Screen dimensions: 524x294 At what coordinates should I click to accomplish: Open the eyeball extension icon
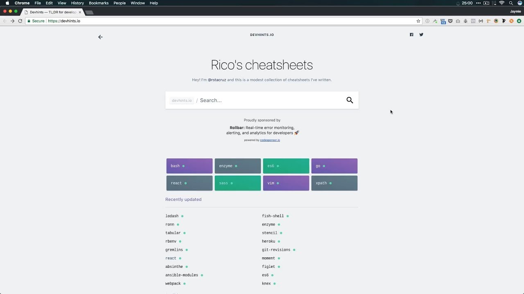pyautogui.click(x=496, y=21)
